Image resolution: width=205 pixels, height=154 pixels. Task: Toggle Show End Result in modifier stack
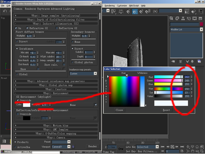(x=180, y=61)
